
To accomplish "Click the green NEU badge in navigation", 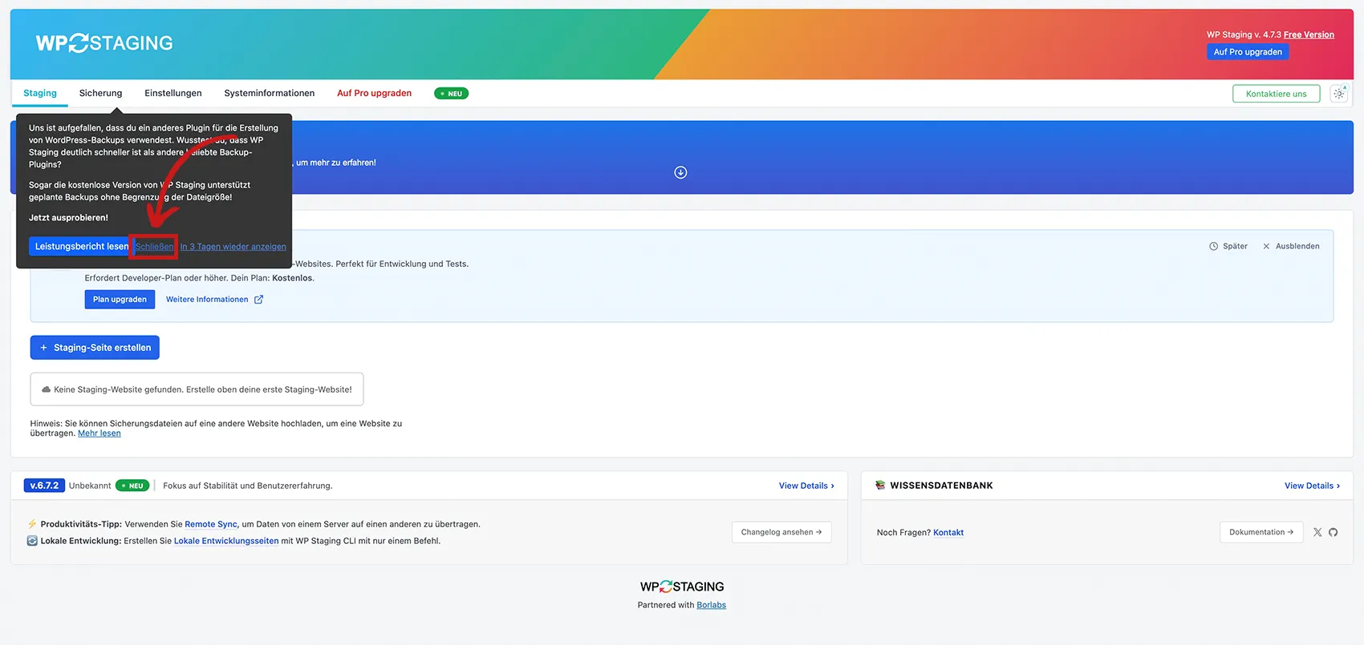I will coord(451,94).
